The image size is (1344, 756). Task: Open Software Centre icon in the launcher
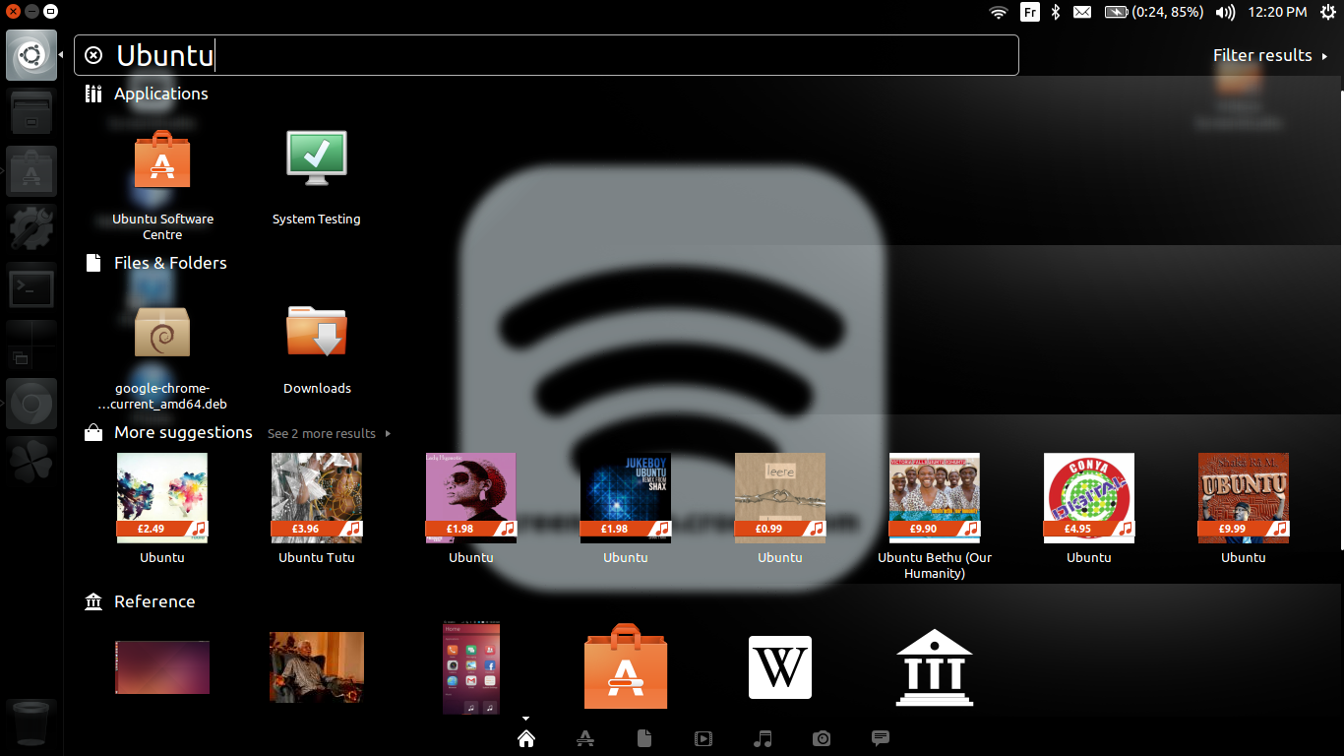pos(31,171)
